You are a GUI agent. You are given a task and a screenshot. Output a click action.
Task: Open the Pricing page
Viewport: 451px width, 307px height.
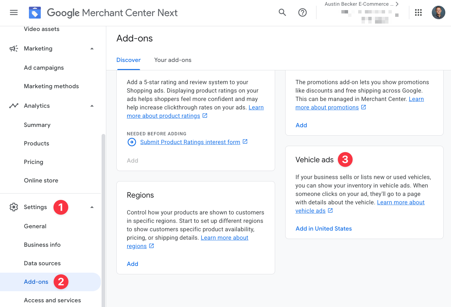34,162
